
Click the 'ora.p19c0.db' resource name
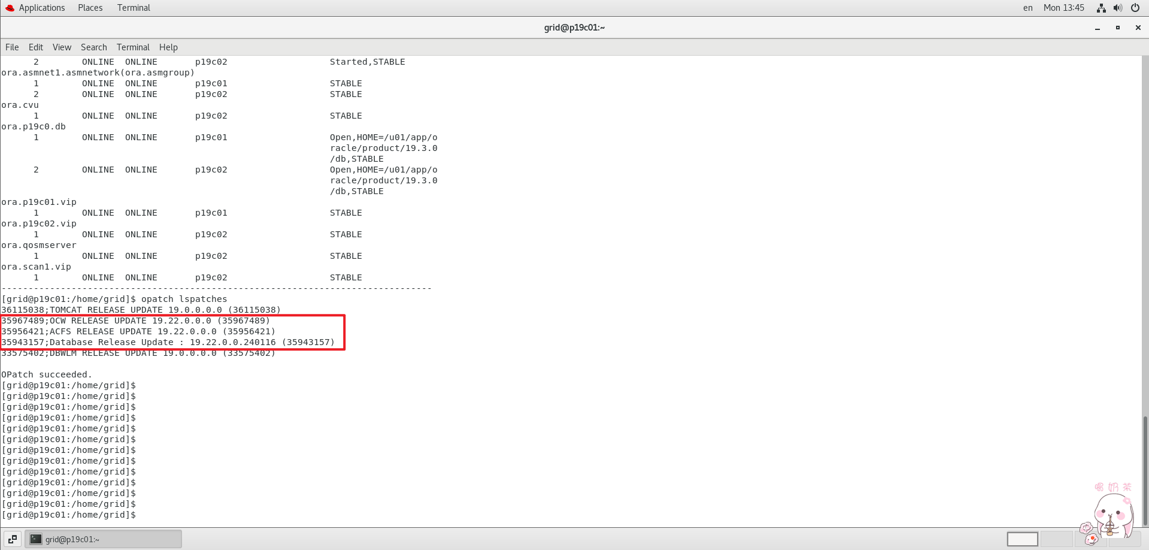pos(34,126)
